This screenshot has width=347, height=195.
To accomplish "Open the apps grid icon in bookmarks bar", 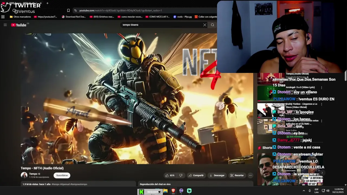I will [3, 17].
